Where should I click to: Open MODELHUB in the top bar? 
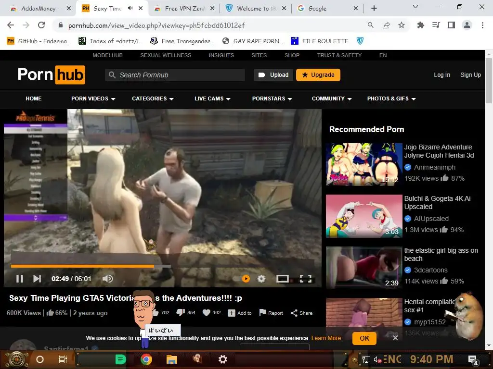tap(107, 55)
